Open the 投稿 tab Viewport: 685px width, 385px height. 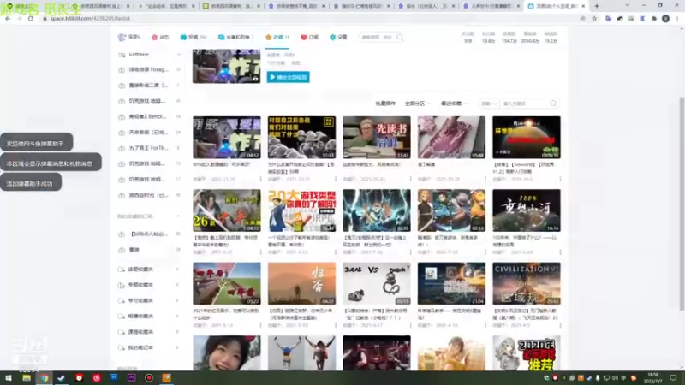click(194, 37)
